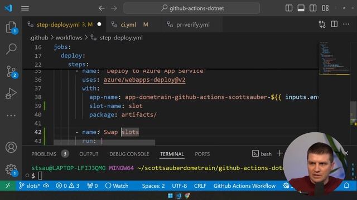Change indentation via Spaces: 2
Image resolution: width=357 pixels, height=200 pixels.
tap(153, 186)
